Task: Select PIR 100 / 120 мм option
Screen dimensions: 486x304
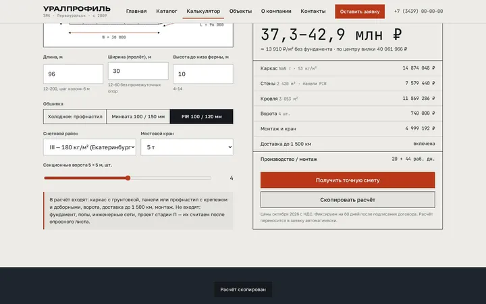Action: (201, 117)
